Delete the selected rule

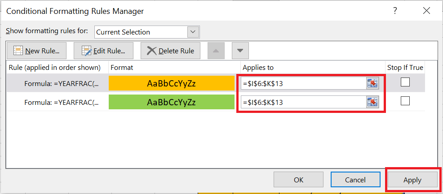170,51
